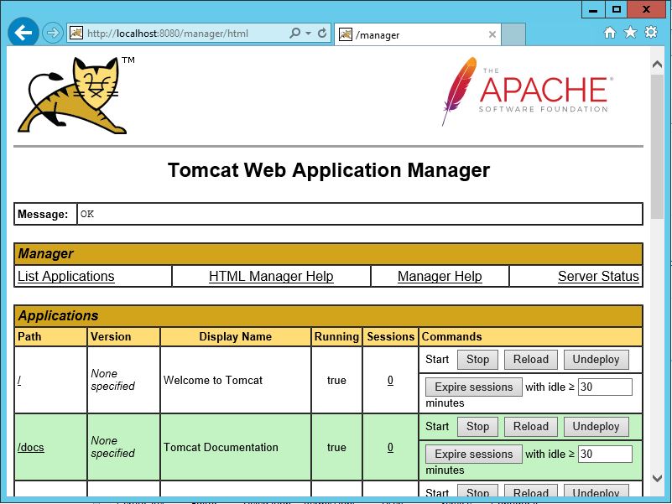Click sessions count 0 for root application
Viewport: 672px width, 504px height.
tap(390, 380)
